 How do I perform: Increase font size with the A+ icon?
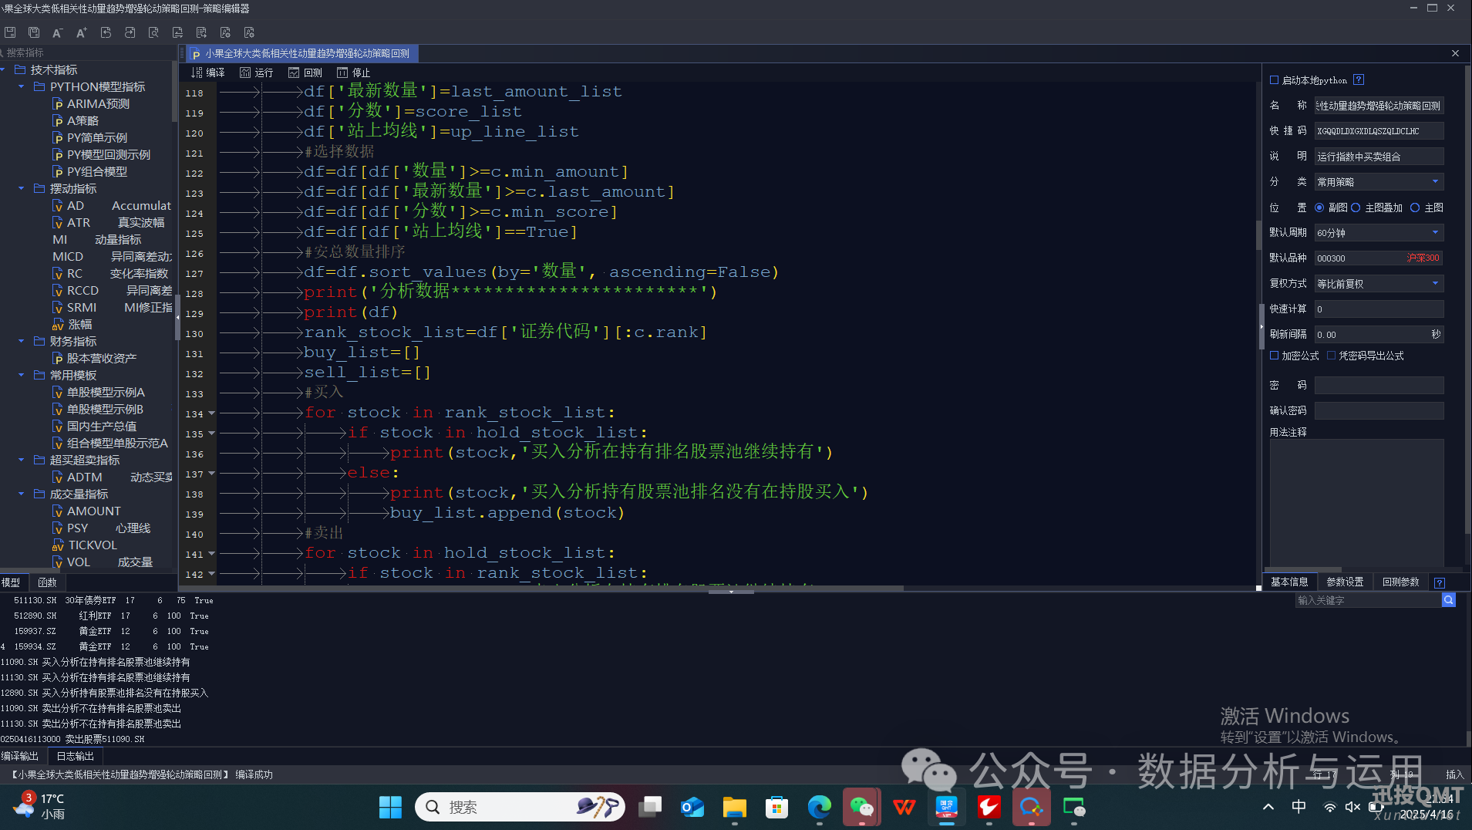(x=81, y=32)
